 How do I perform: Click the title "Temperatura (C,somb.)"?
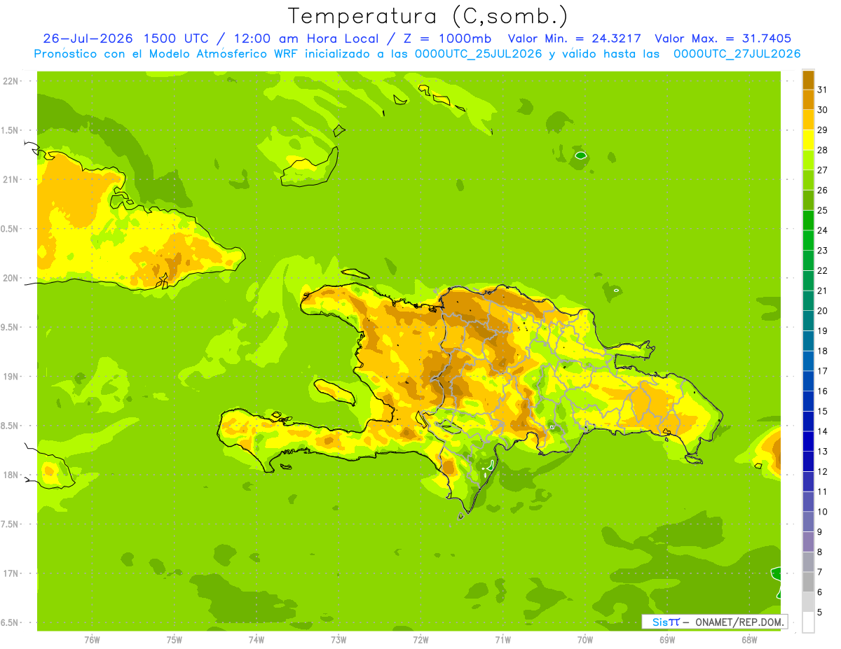point(428,17)
